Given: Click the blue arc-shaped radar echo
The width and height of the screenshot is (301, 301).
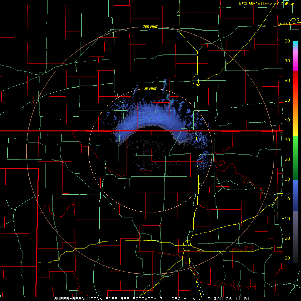Looking at the screenshot, I should 152,119.
